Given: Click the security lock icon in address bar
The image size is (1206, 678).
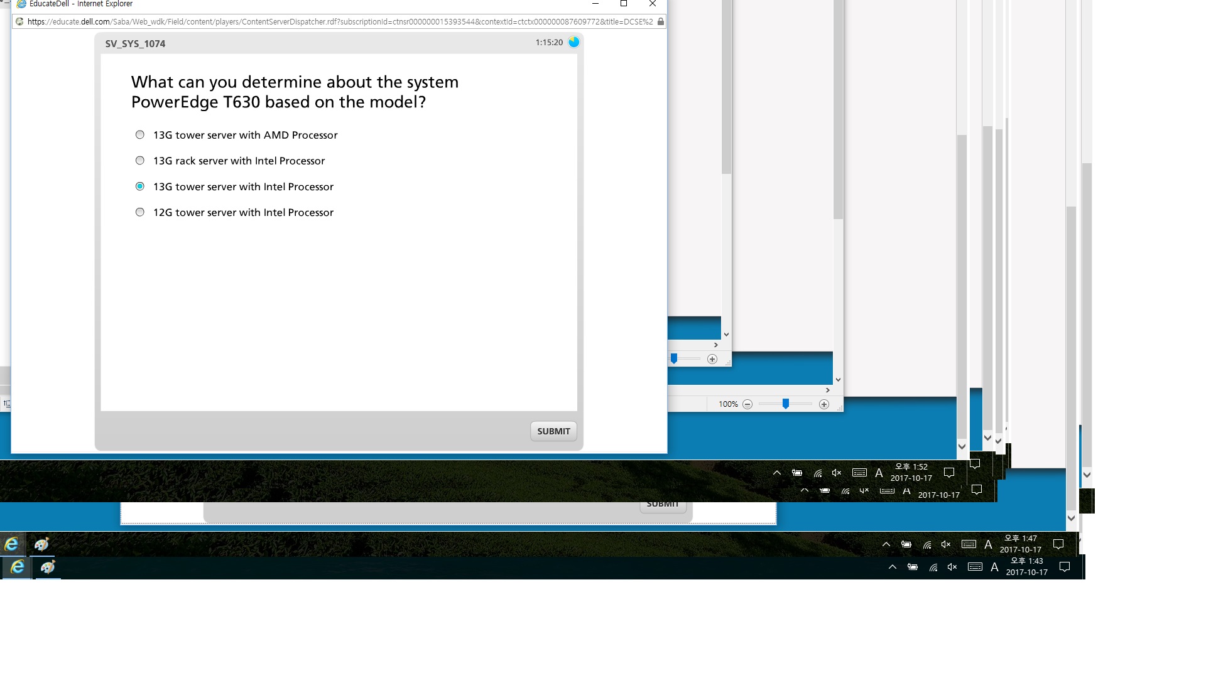Looking at the screenshot, I should (x=660, y=21).
